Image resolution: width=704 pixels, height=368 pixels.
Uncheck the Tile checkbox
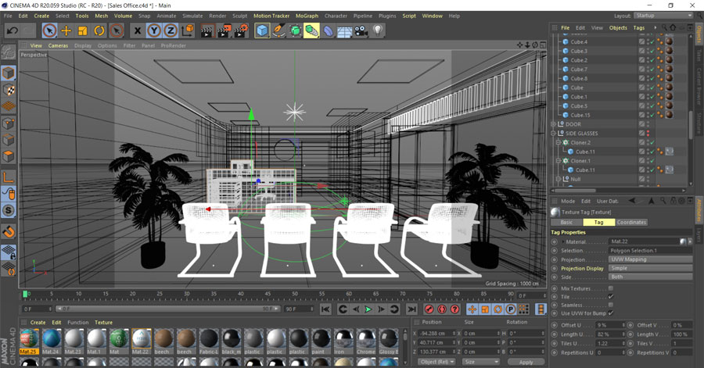(x=611, y=297)
